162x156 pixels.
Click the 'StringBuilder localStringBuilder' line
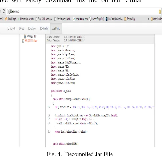tap(87, 115)
